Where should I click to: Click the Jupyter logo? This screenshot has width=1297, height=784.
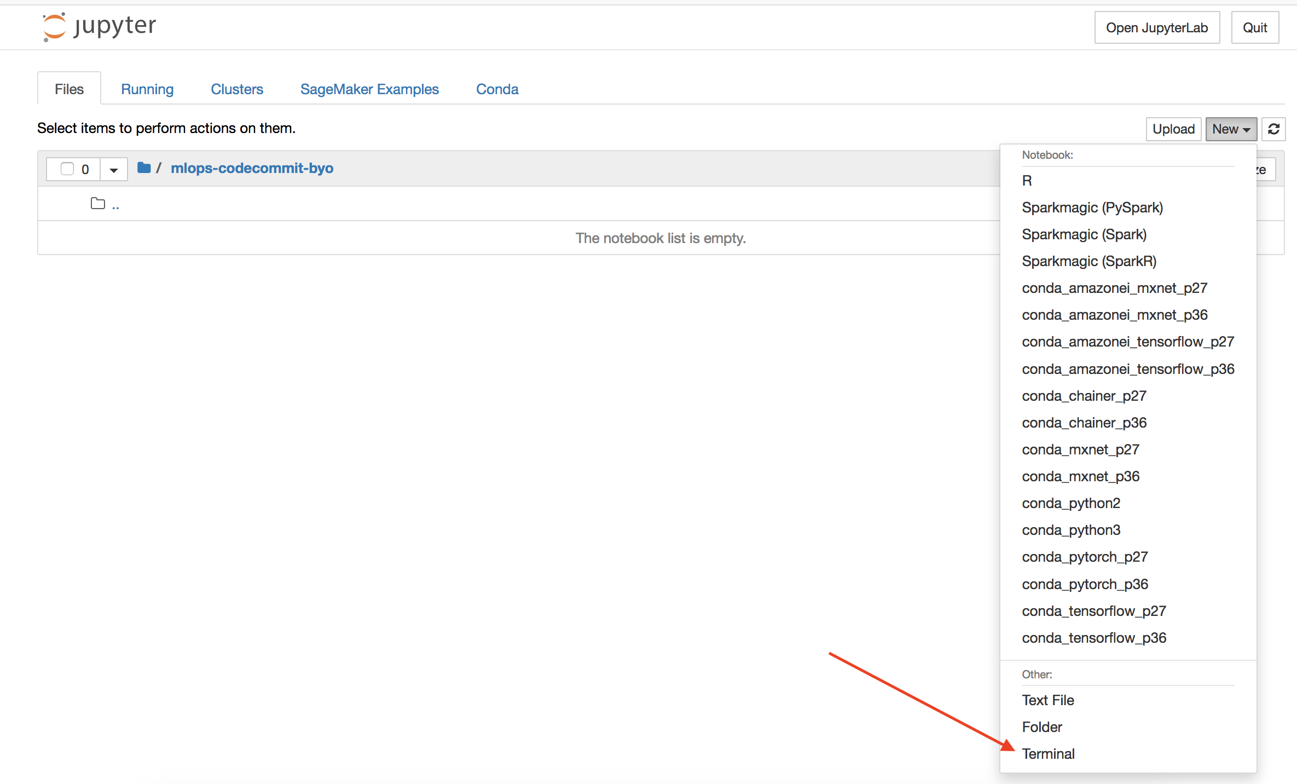99,26
